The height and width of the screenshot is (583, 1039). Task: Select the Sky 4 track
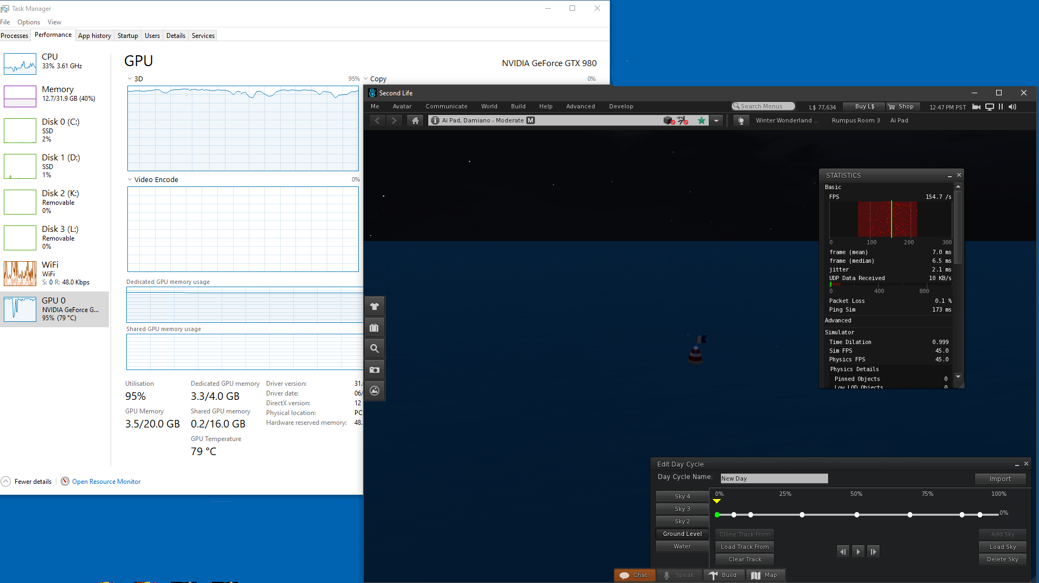pos(682,496)
